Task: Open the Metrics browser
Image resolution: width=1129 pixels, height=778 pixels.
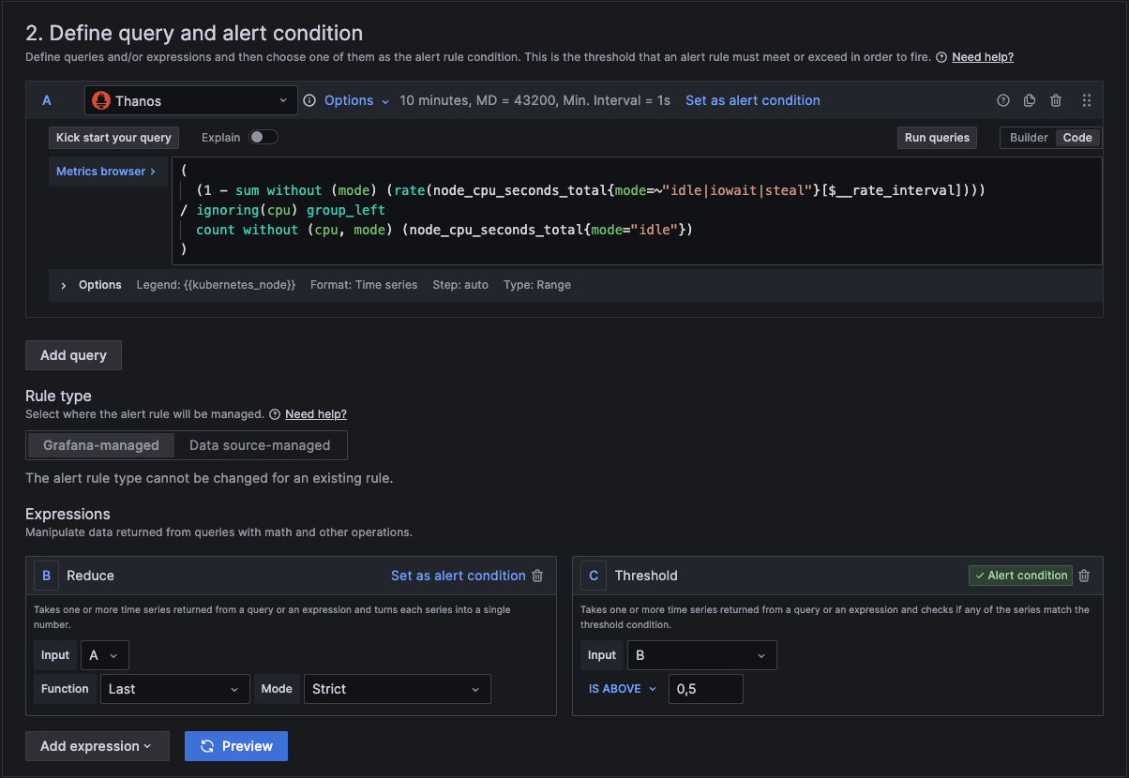Action: click(x=106, y=172)
